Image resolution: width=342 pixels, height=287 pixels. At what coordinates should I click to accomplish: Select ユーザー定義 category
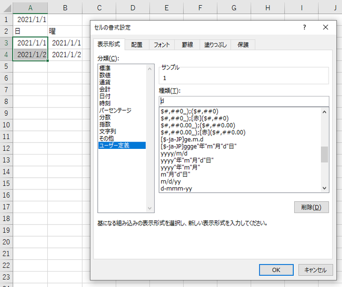coord(122,145)
